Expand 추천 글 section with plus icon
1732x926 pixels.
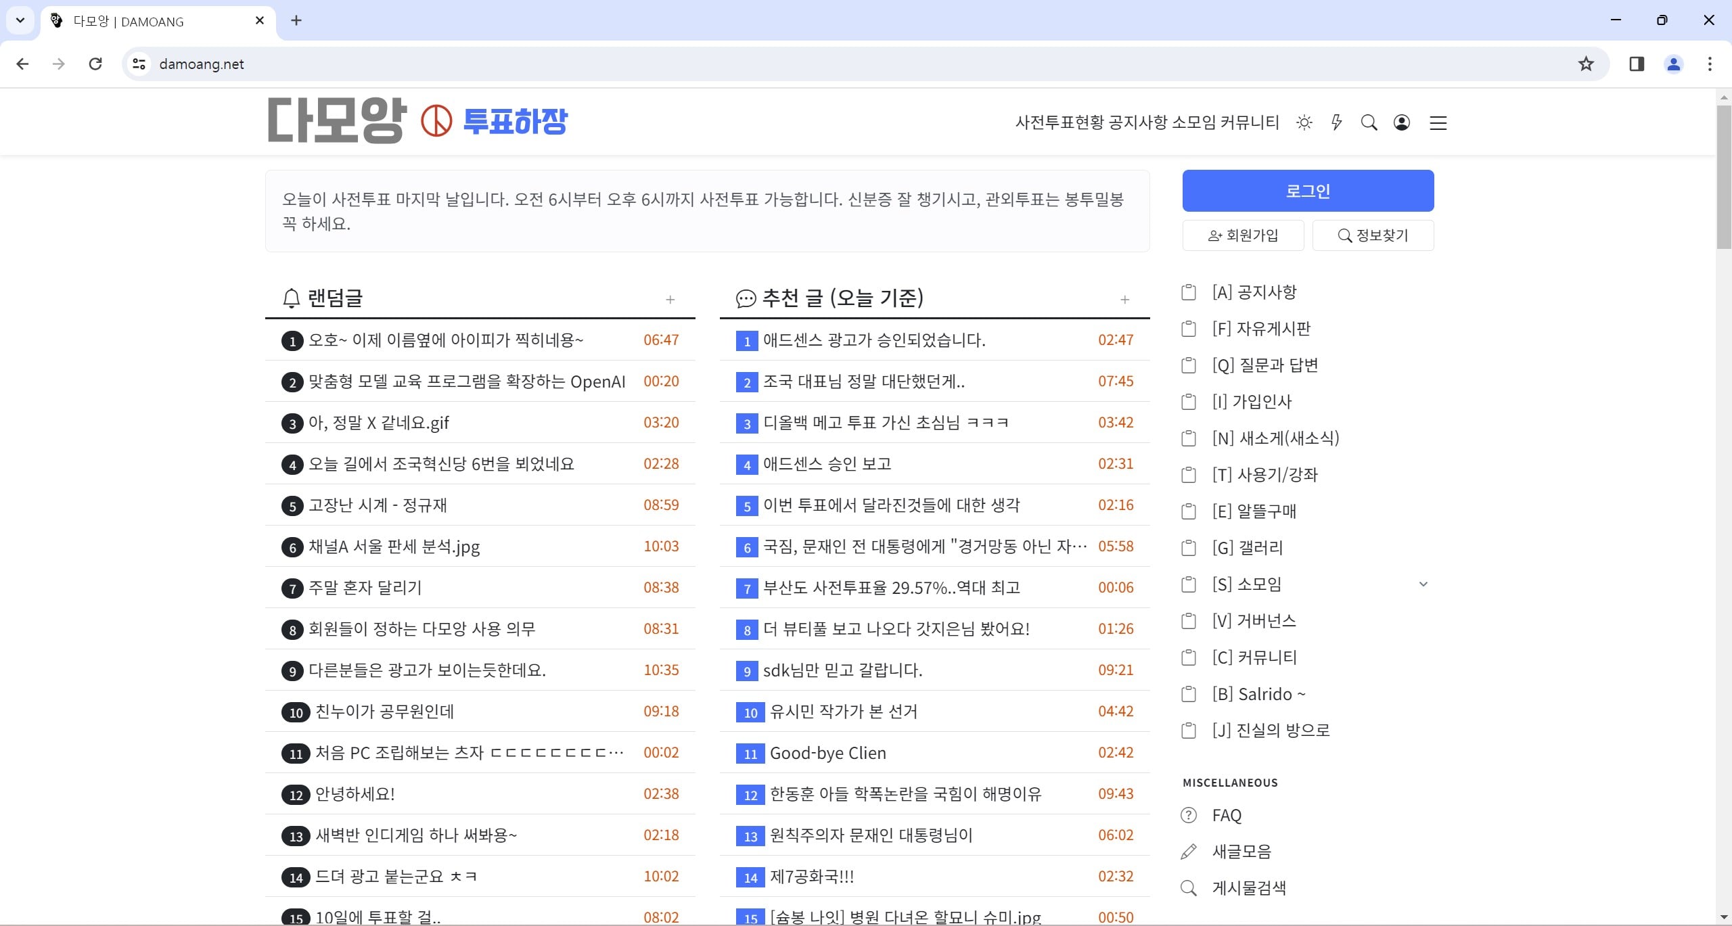coord(1124,299)
